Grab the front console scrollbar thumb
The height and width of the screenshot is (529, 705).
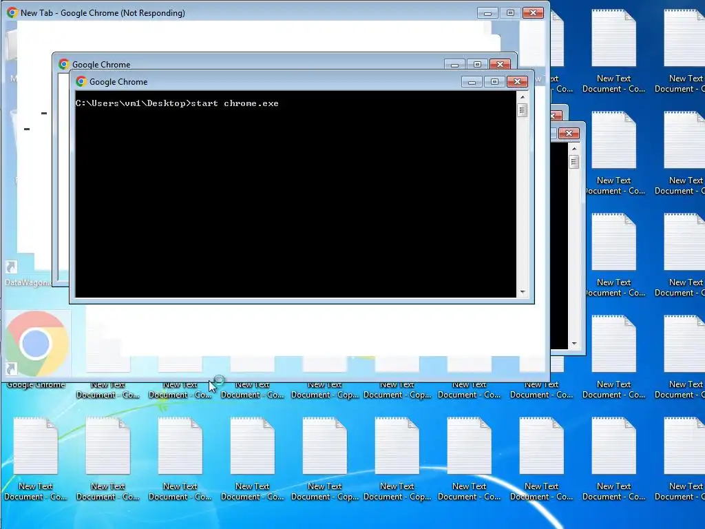[522, 110]
